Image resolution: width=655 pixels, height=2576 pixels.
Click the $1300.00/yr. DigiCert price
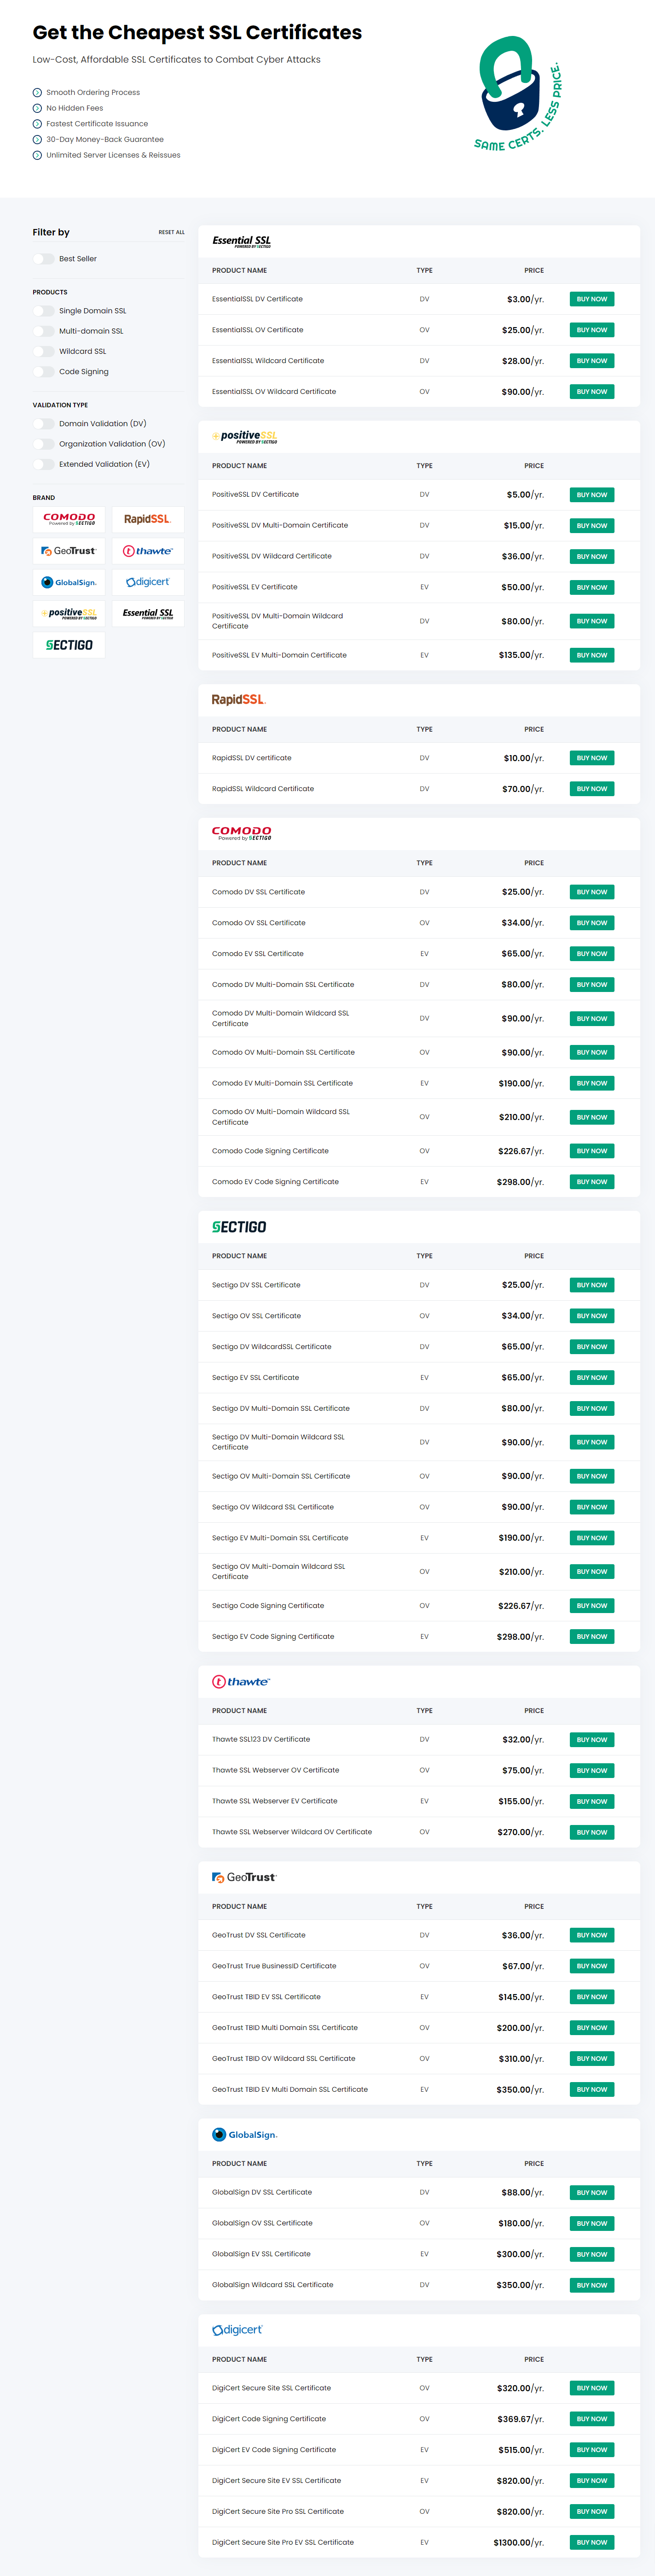pos(518,2542)
